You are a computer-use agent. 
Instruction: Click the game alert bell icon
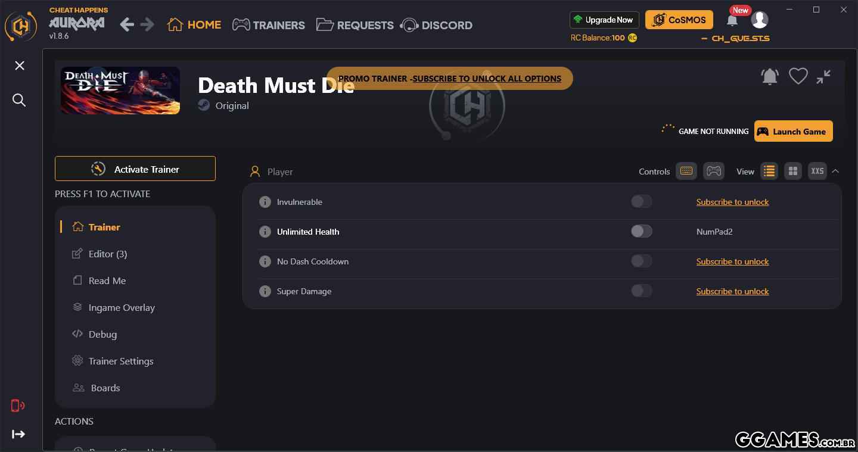pos(770,76)
